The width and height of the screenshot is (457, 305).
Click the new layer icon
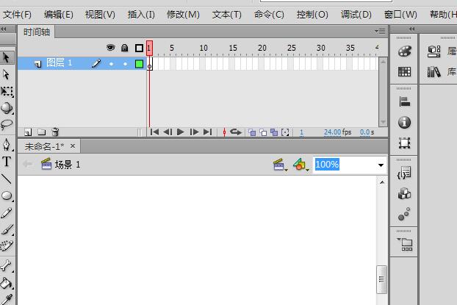[x=28, y=132]
